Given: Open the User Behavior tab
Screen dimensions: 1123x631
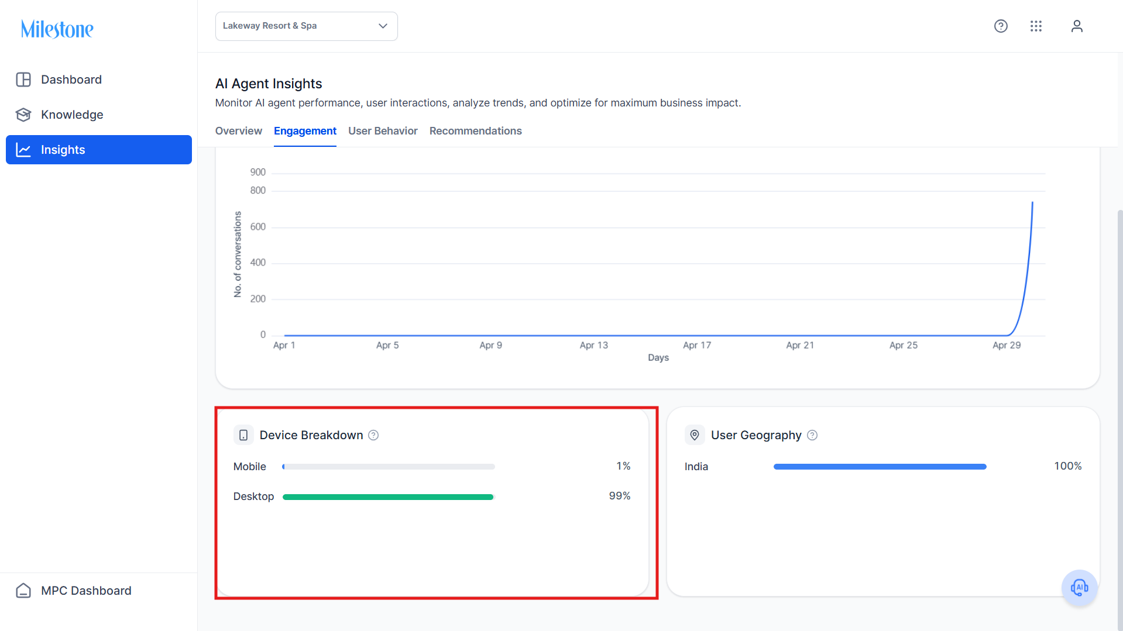Looking at the screenshot, I should click(383, 131).
